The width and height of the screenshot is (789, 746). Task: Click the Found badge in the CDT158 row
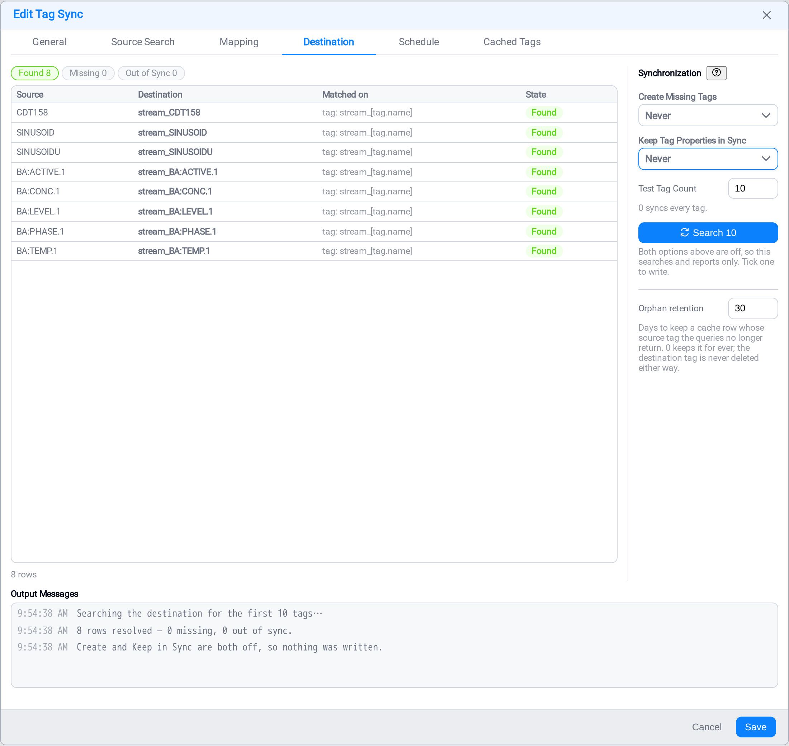click(544, 113)
